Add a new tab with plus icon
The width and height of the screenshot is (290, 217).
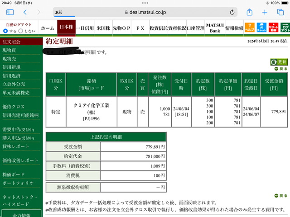(x=265, y=12)
